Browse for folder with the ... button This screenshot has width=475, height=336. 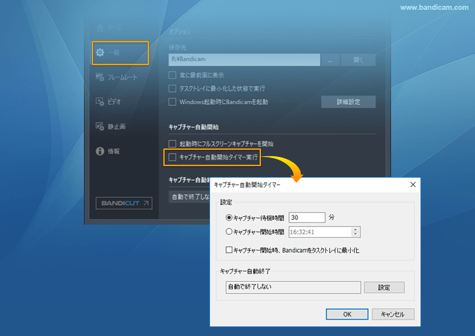[x=330, y=60]
